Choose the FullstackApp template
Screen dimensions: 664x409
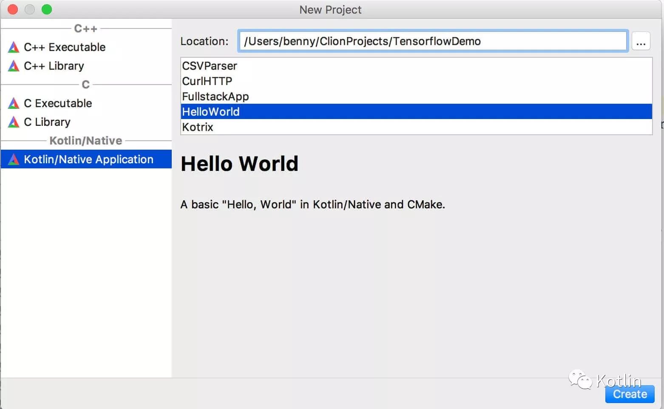[x=417, y=97]
